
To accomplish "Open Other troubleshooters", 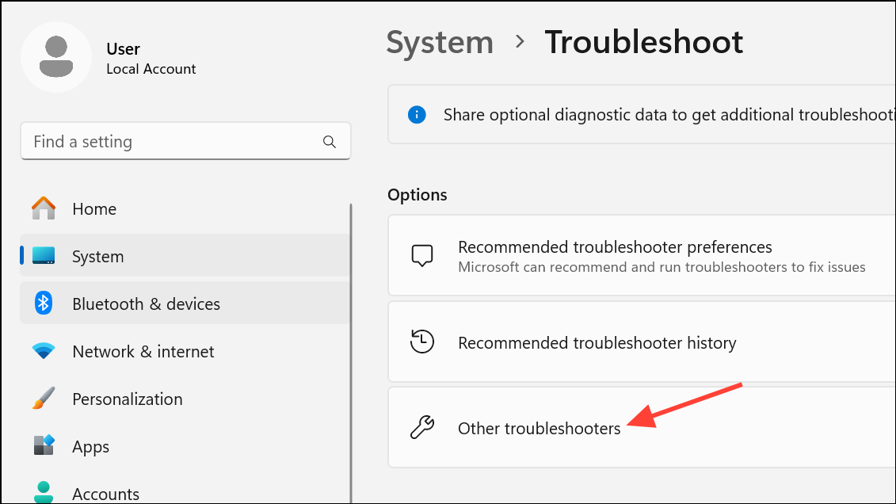I will point(642,427).
